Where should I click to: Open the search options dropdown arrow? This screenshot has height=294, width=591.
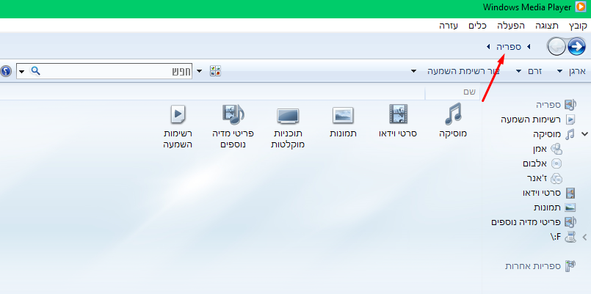[22, 71]
